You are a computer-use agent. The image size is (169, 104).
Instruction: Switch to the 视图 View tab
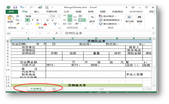103,11
